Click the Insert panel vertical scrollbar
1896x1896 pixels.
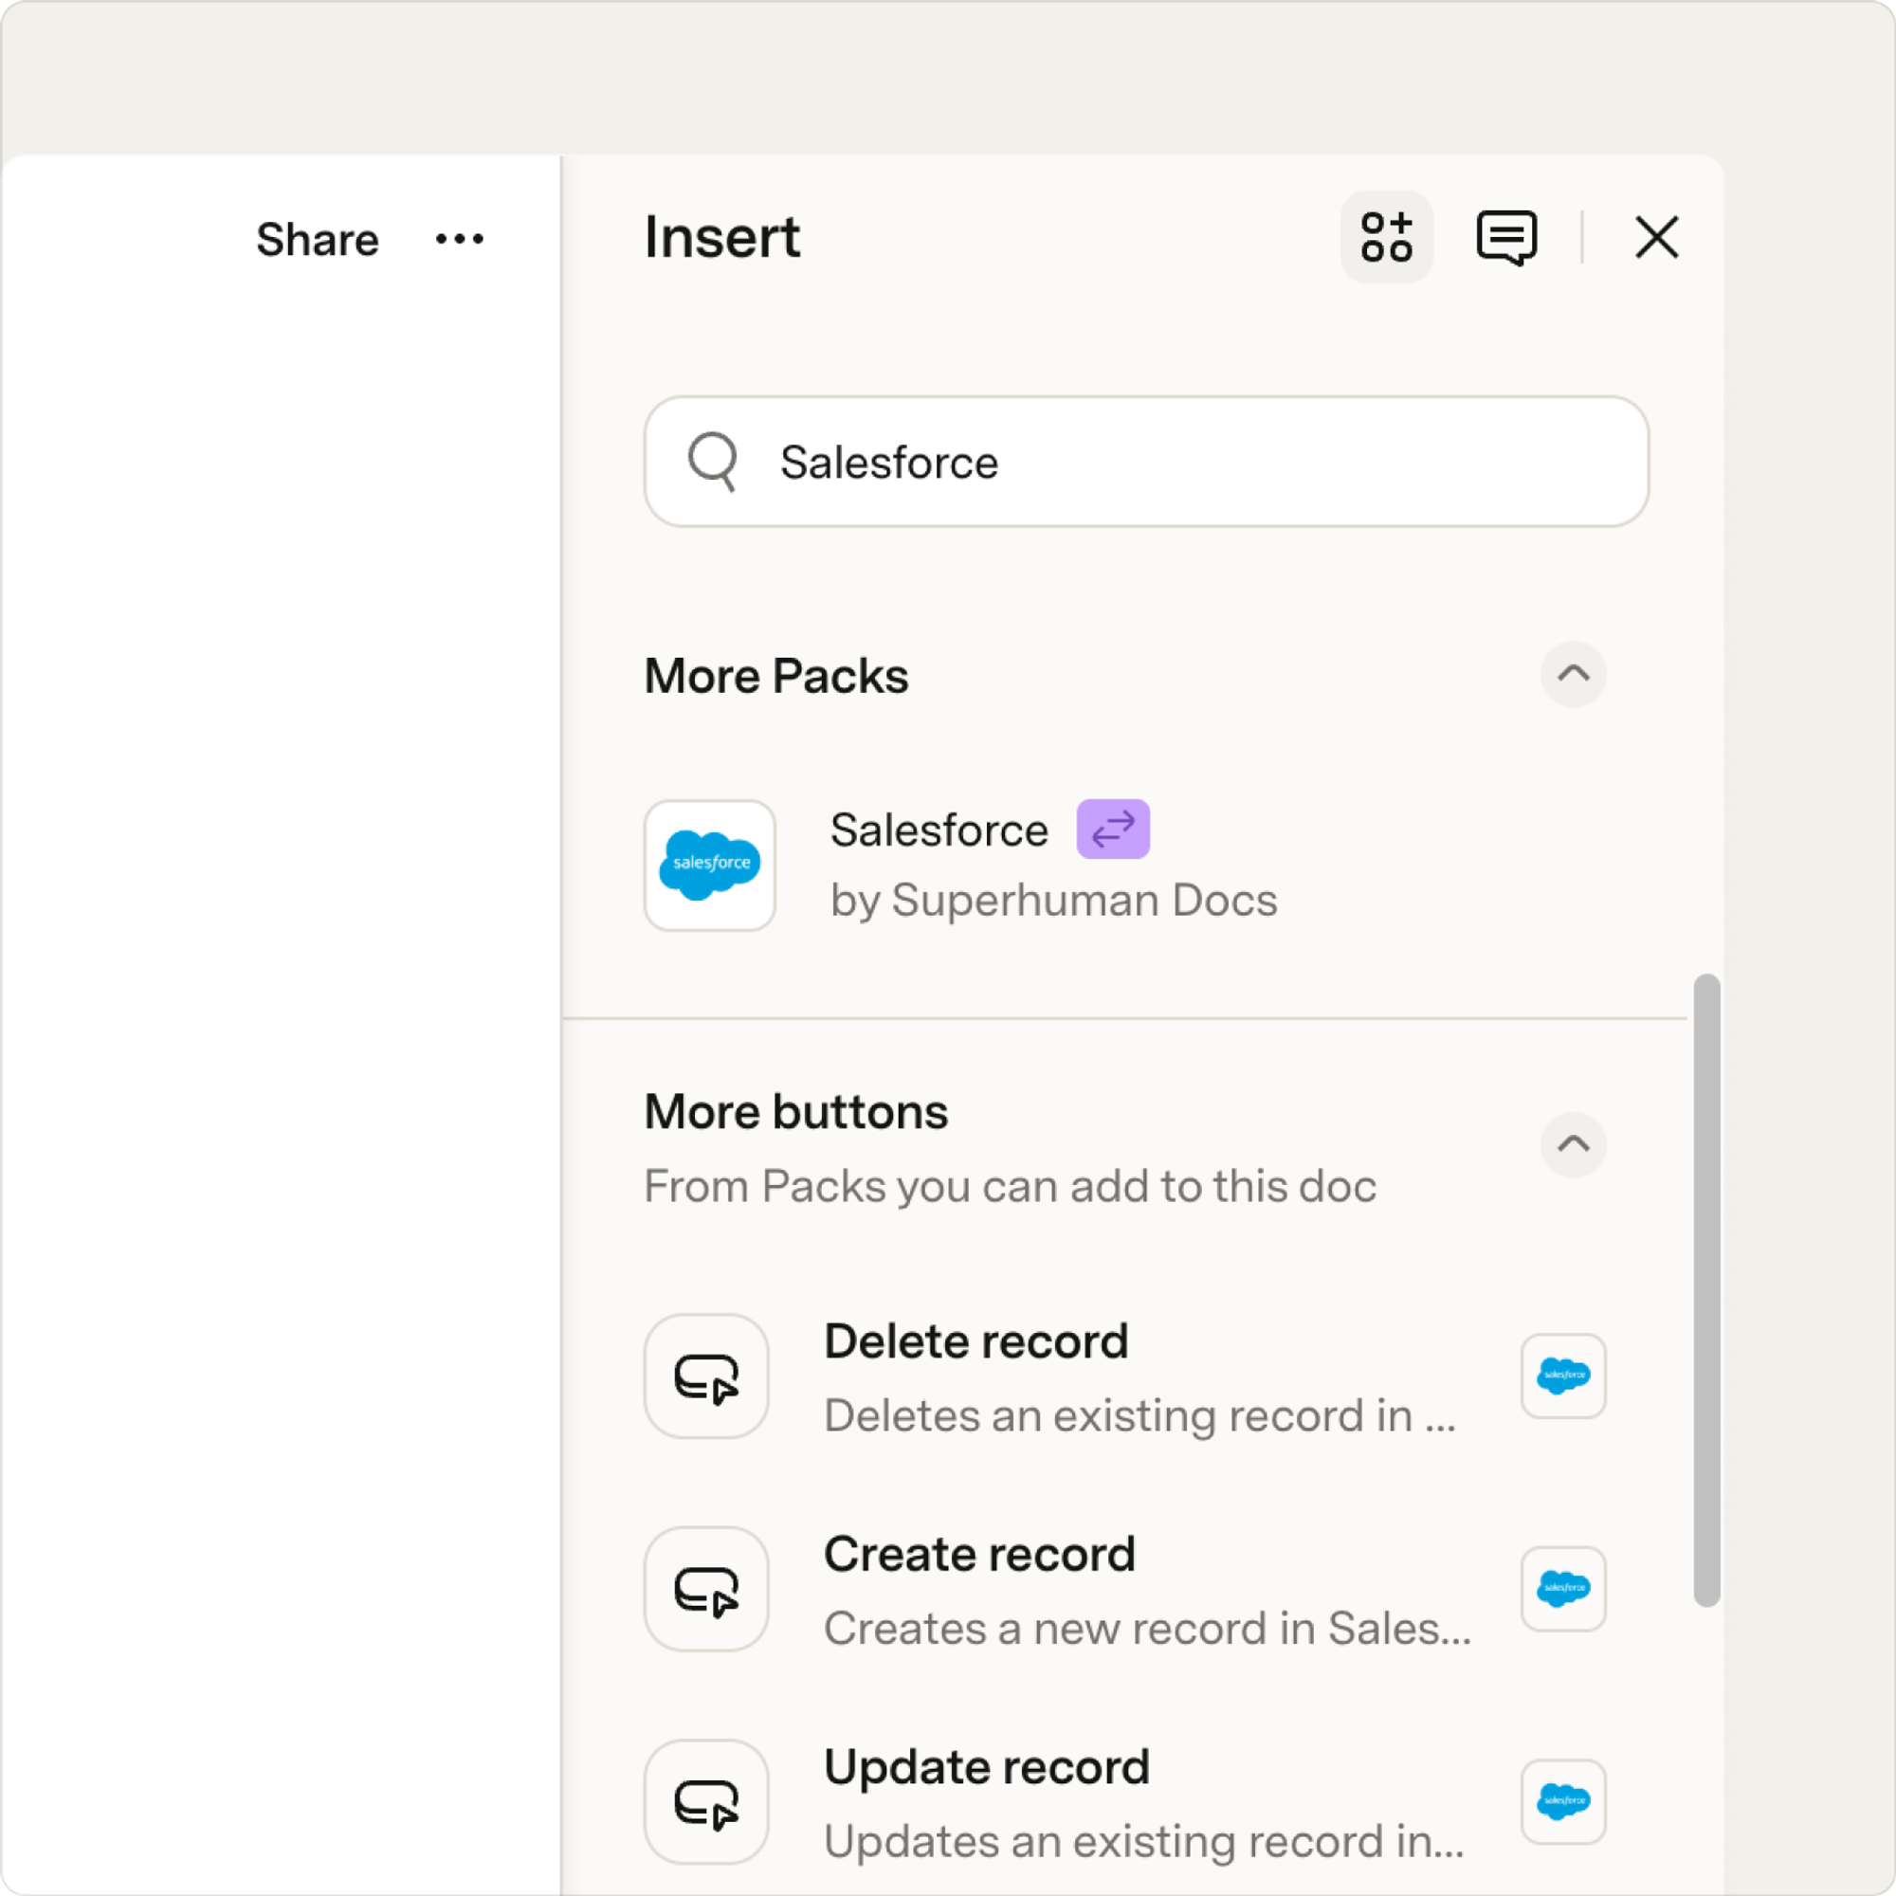(x=1706, y=1289)
